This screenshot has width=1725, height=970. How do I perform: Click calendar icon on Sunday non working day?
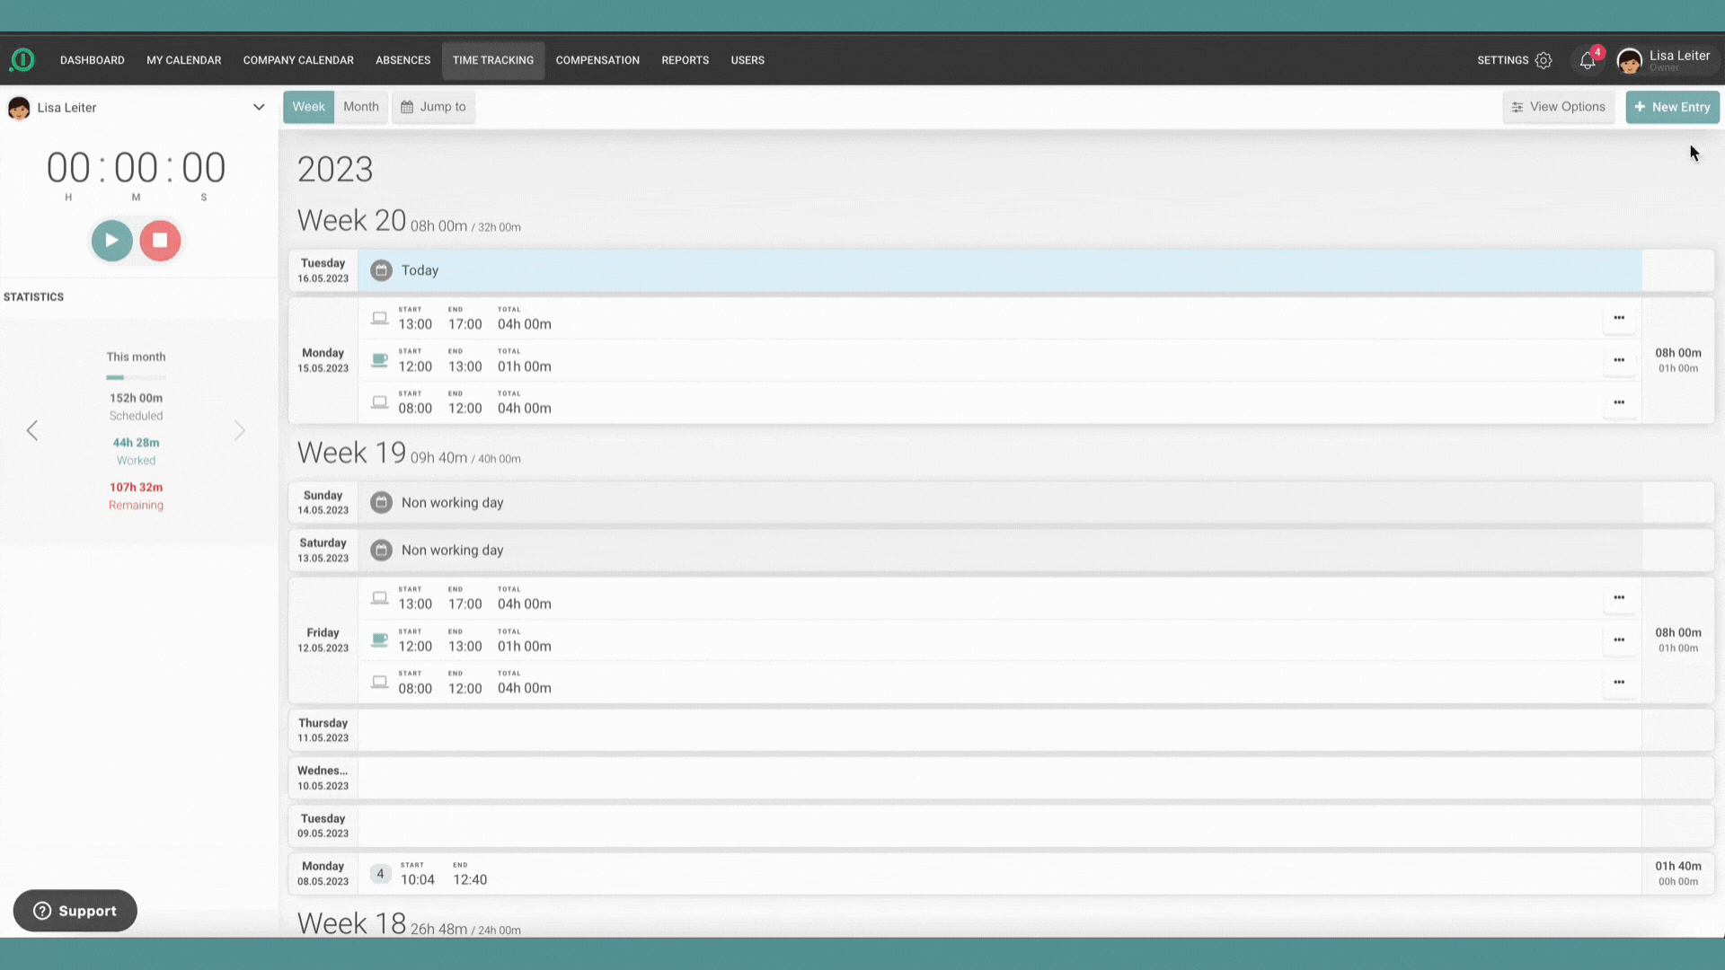tap(381, 503)
